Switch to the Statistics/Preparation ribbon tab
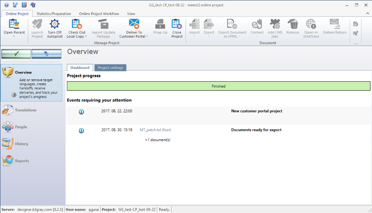The height and width of the screenshot is (213, 372). (x=54, y=13)
